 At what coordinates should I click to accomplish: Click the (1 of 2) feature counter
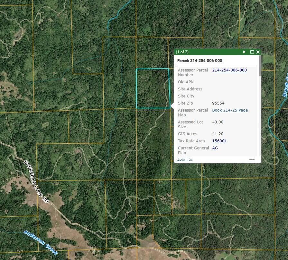182,52
